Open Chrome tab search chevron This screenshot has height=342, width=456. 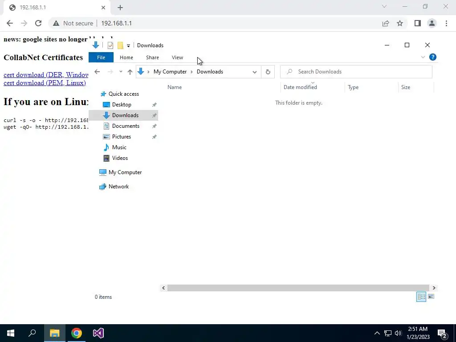[384, 6]
